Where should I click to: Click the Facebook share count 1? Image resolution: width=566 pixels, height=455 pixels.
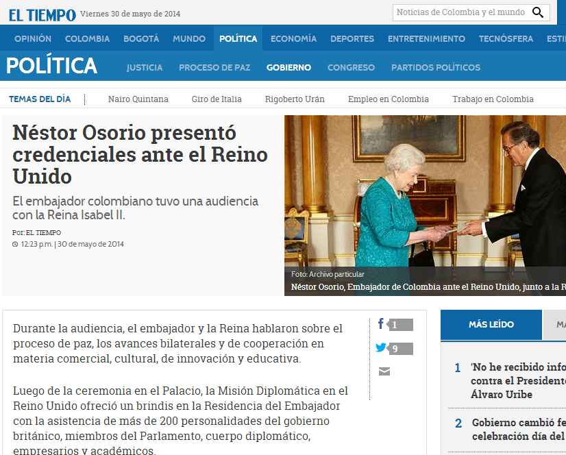click(400, 325)
